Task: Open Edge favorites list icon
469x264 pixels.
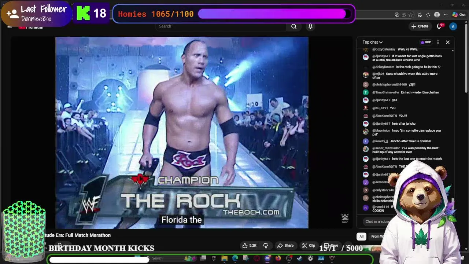Action: [428, 15]
